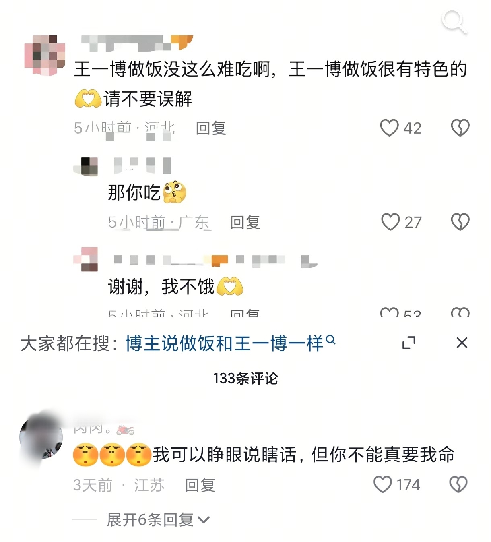This screenshot has height=542, width=491.
Task: Open avatar of the 江苏 commenter
Action: (x=41, y=438)
